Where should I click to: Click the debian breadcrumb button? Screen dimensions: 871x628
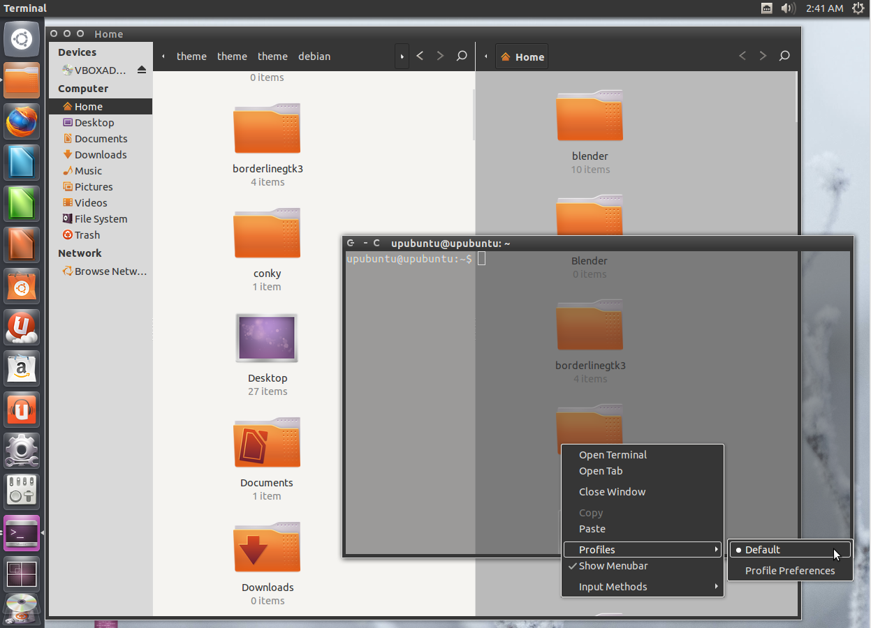pyautogui.click(x=314, y=57)
